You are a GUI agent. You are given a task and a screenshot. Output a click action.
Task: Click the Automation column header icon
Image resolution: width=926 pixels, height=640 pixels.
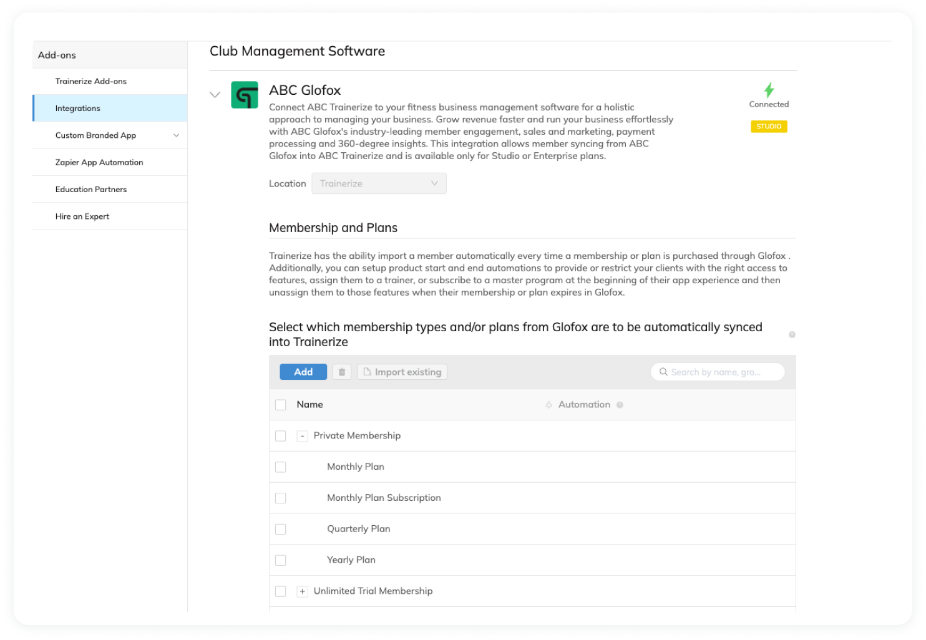click(x=548, y=405)
